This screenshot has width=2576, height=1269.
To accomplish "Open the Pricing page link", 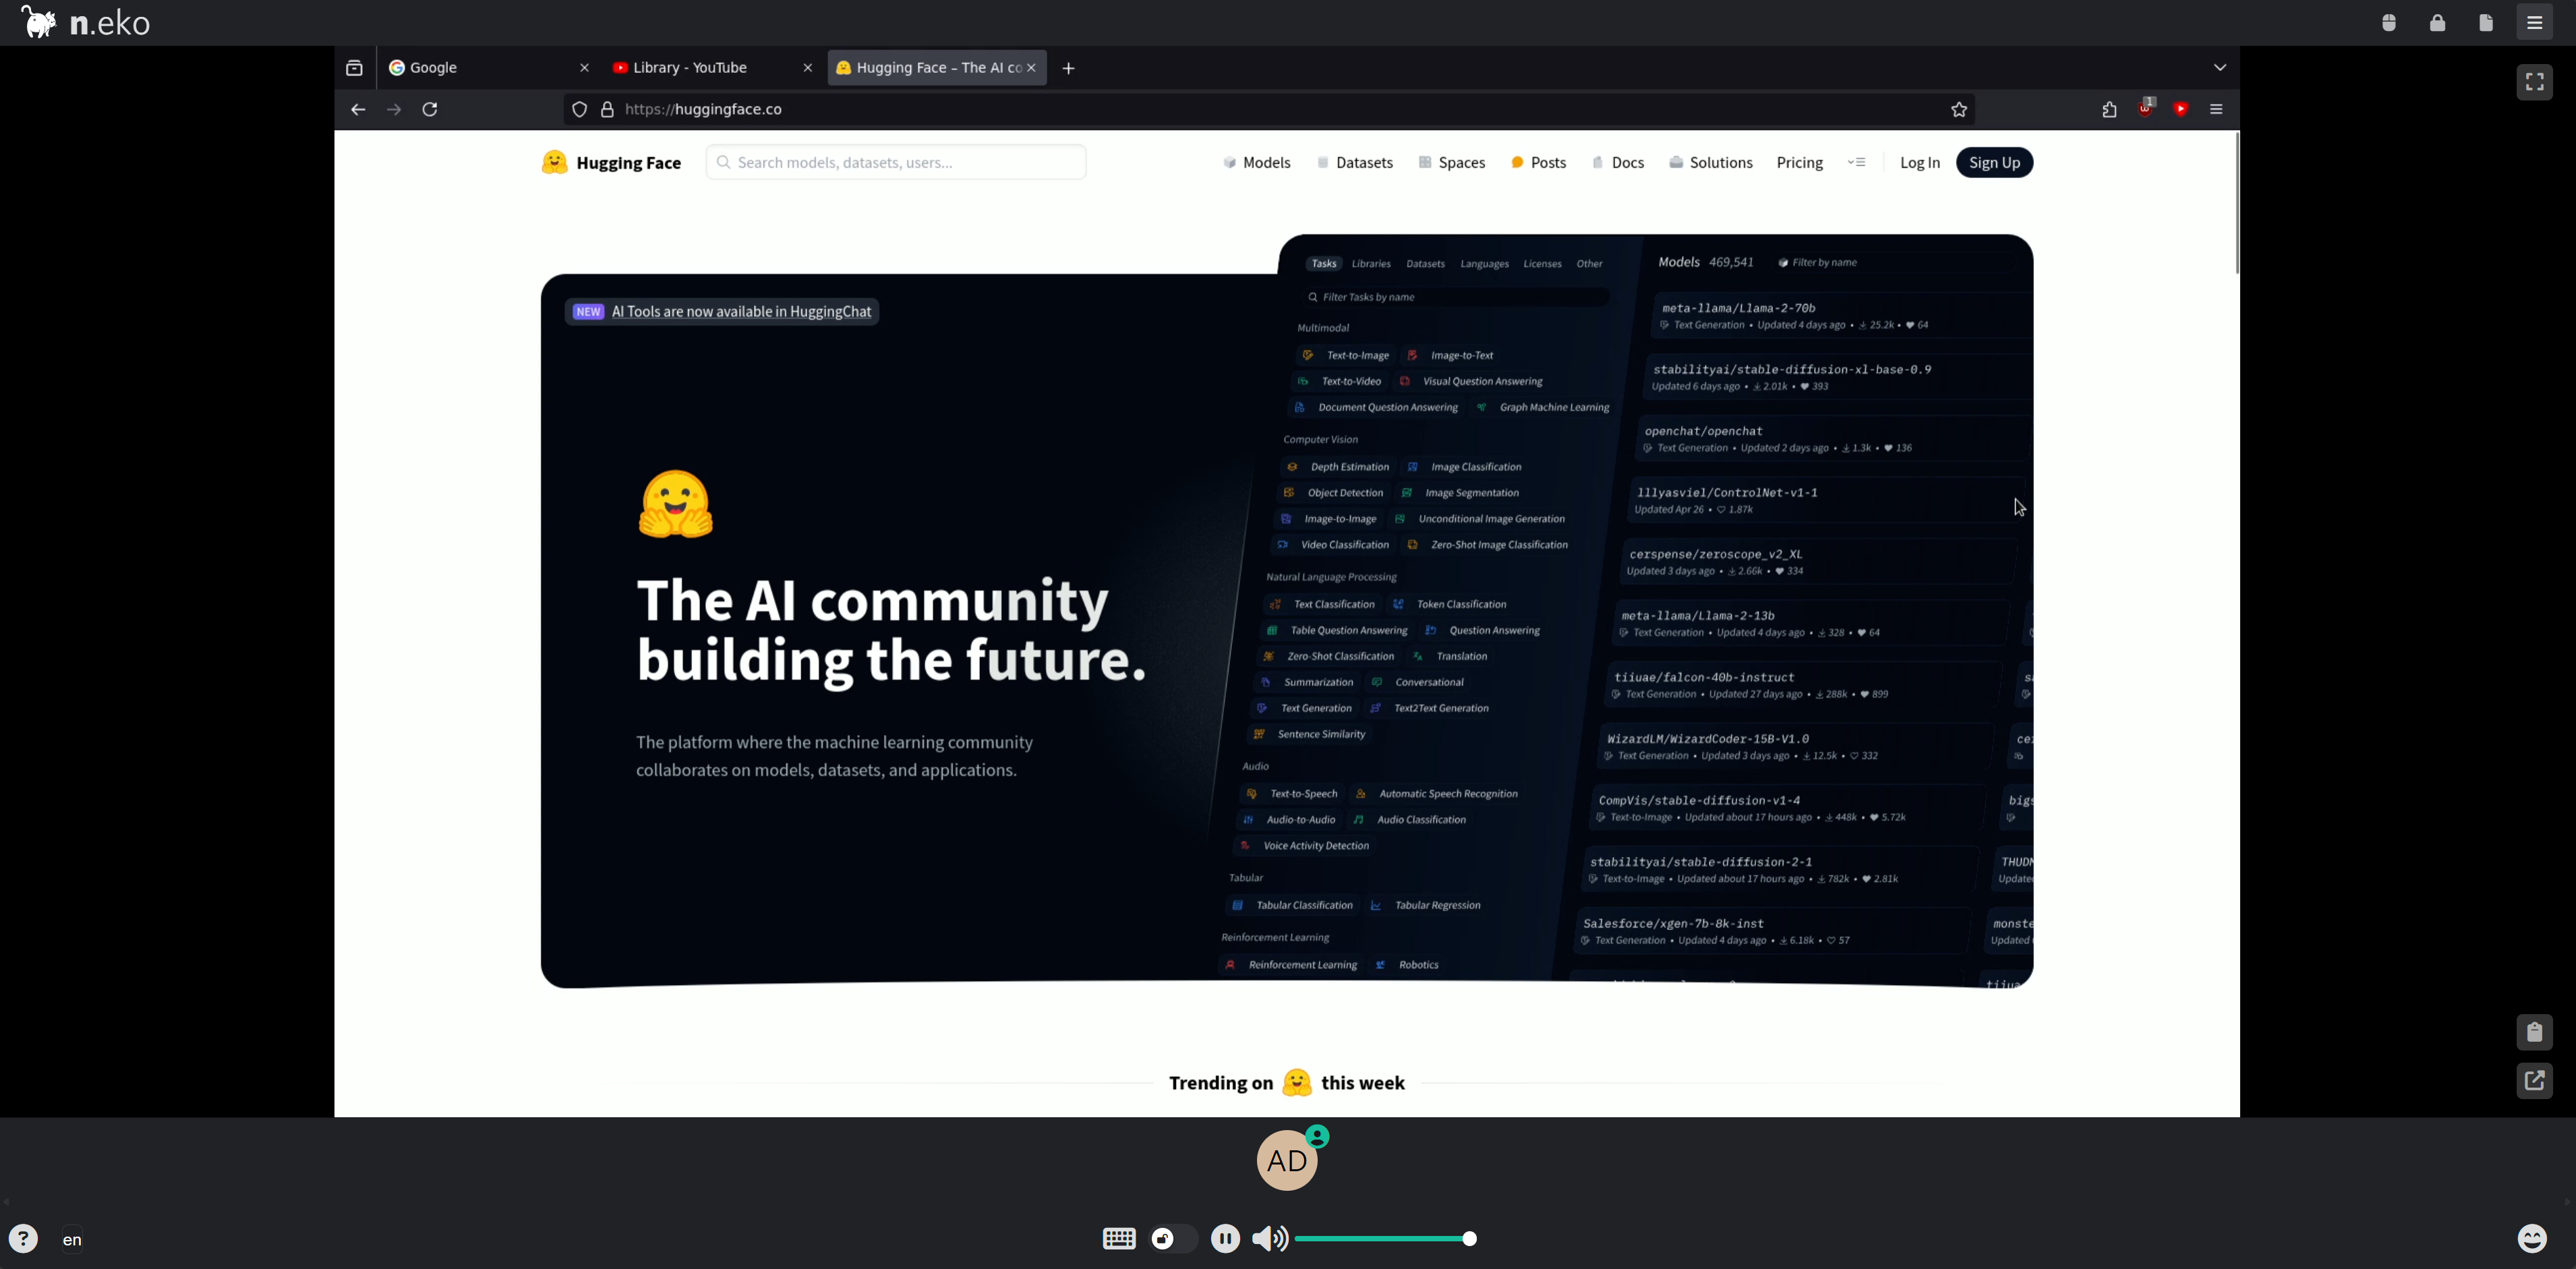I will (1800, 163).
